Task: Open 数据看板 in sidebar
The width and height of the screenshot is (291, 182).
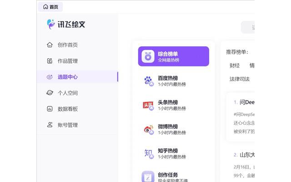Action: pos(68,109)
